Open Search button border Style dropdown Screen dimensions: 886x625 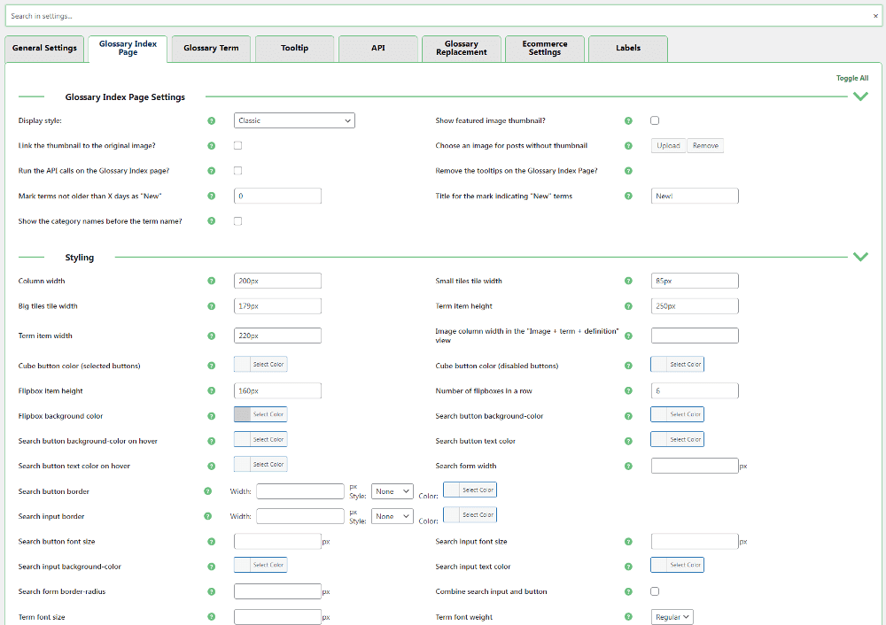(392, 491)
